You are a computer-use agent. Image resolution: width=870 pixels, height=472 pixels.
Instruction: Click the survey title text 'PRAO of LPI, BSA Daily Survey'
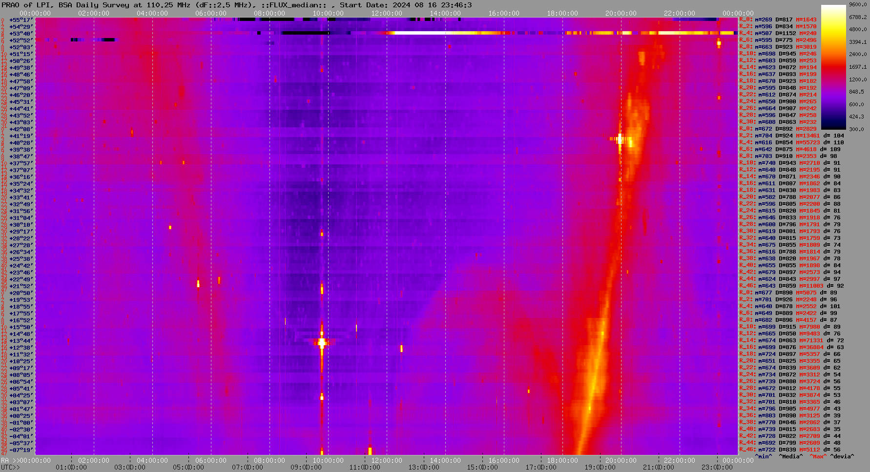tap(65, 5)
